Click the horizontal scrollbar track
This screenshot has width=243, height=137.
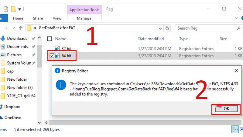click(146, 123)
